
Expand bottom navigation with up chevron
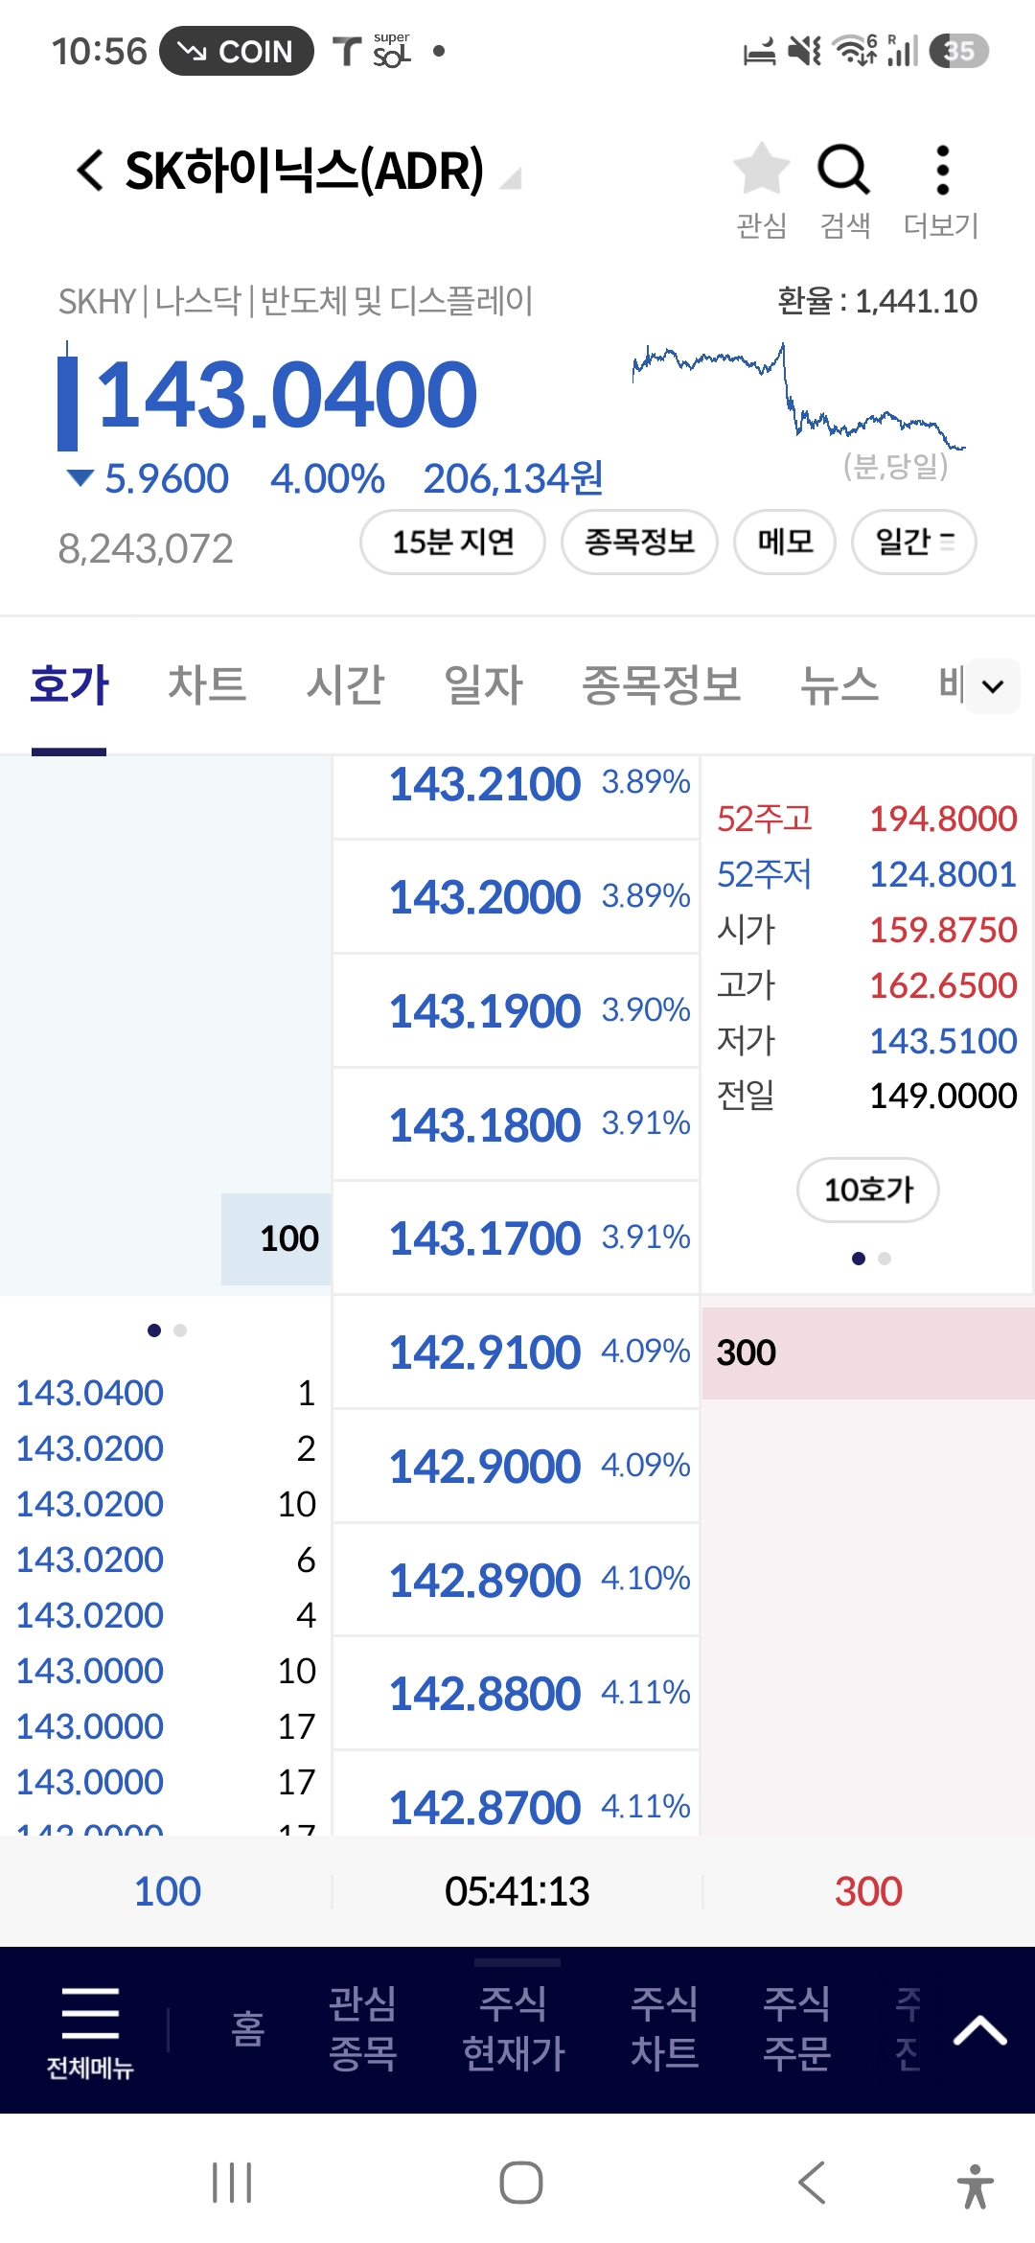tap(979, 2030)
